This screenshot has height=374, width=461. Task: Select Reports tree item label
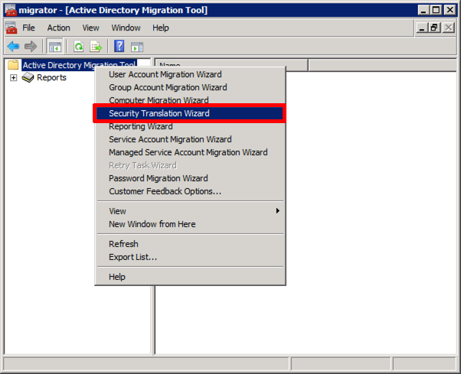pyautogui.click(x=51, y=77)
